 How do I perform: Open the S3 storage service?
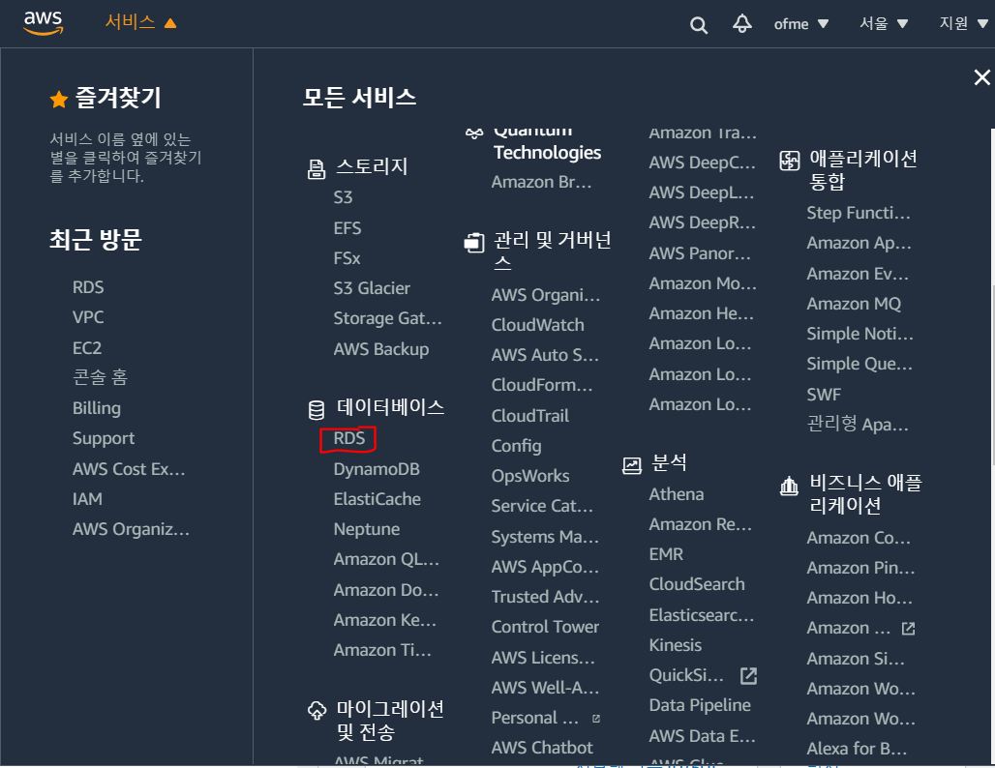pyautogui.click(x=343, y=197)
